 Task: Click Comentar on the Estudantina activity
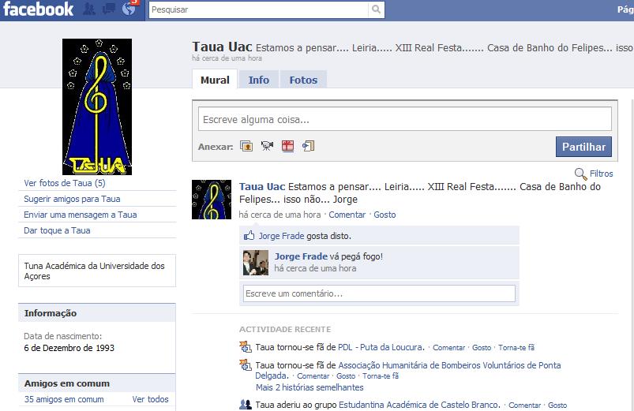[524, 405]
